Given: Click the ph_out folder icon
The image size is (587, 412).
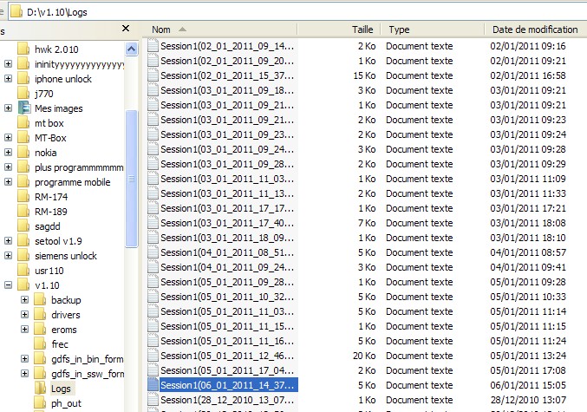Looking at the screenshot, I should [x=40, y=403].
